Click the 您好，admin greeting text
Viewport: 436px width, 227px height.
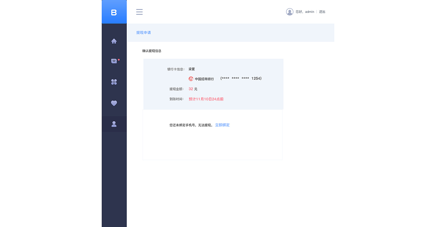pyautogui.click(x=305, y=12)
